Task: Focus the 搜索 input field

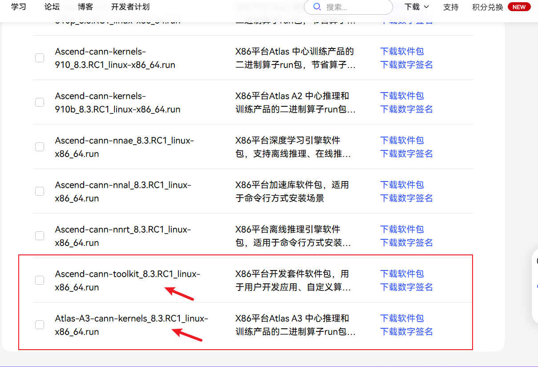Action: (348, 7)
